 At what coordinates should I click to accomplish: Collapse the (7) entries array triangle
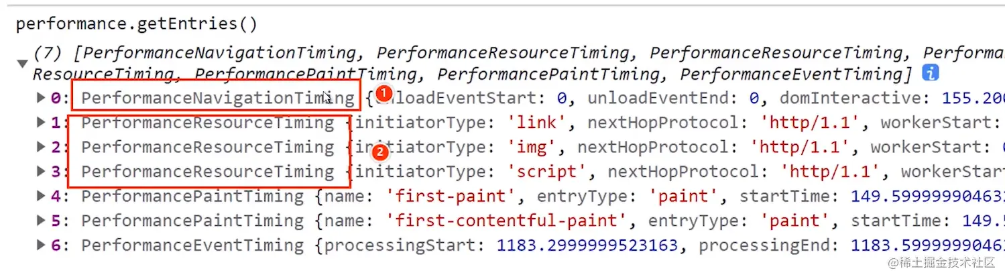[x=22, y=64]
